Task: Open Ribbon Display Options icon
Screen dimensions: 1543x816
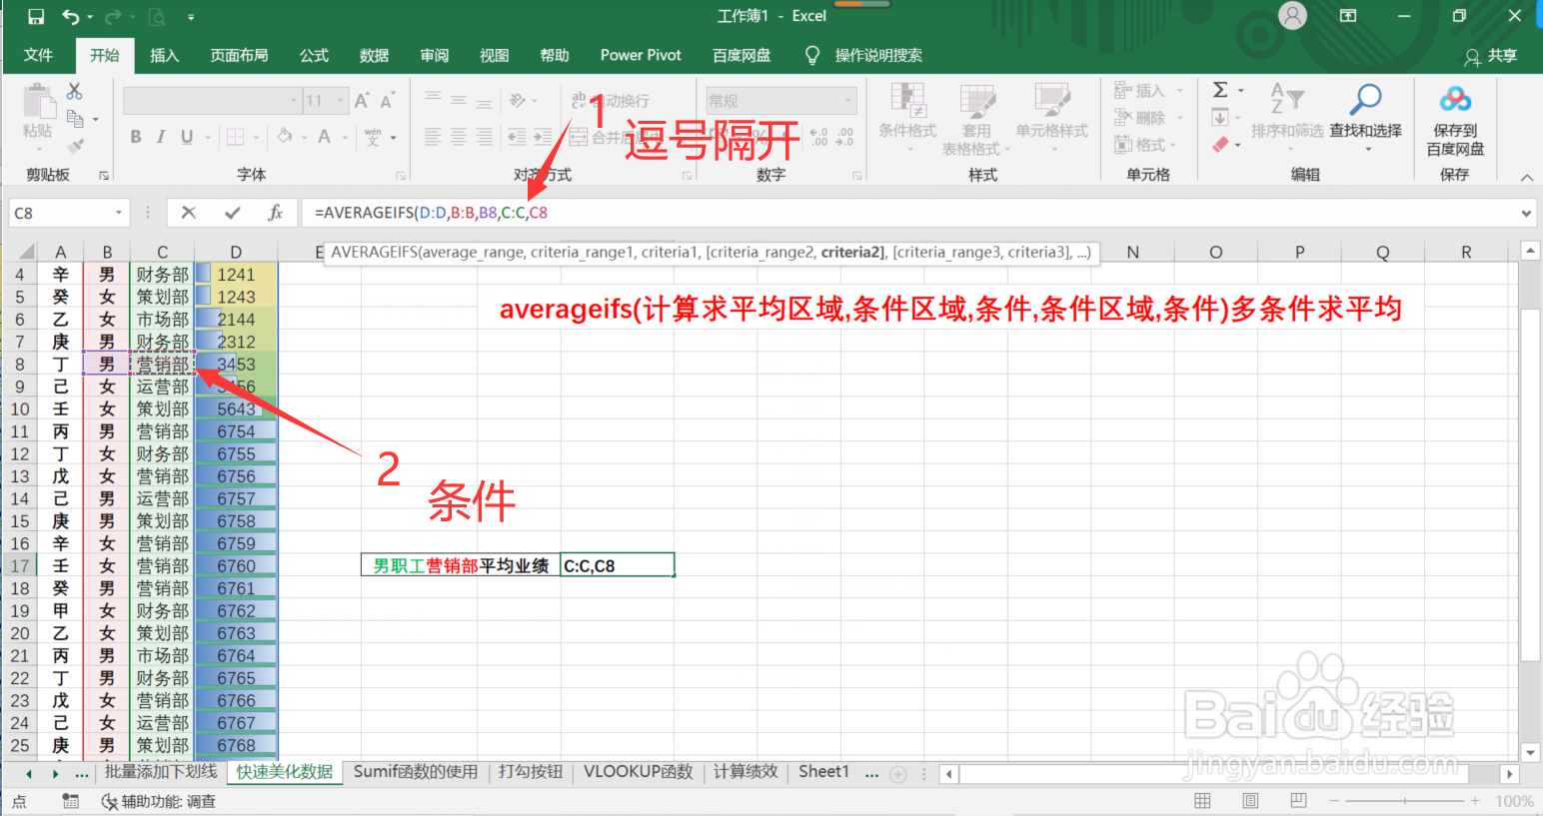Action: (1348, 16)
